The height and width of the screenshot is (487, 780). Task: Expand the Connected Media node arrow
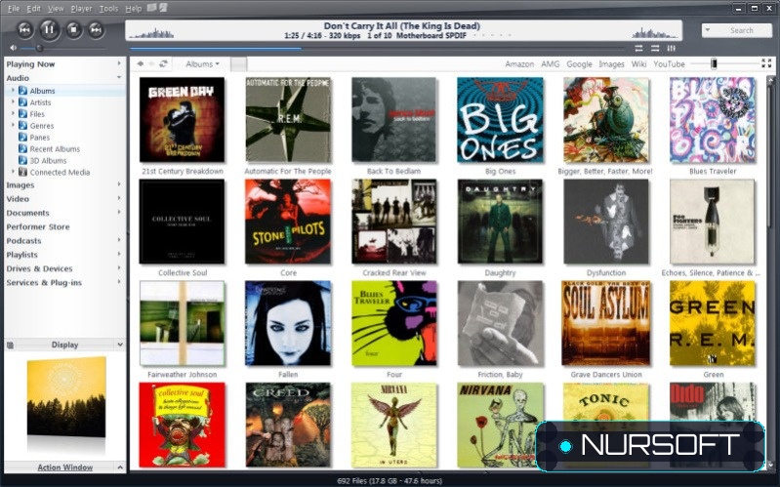point(13,171)
